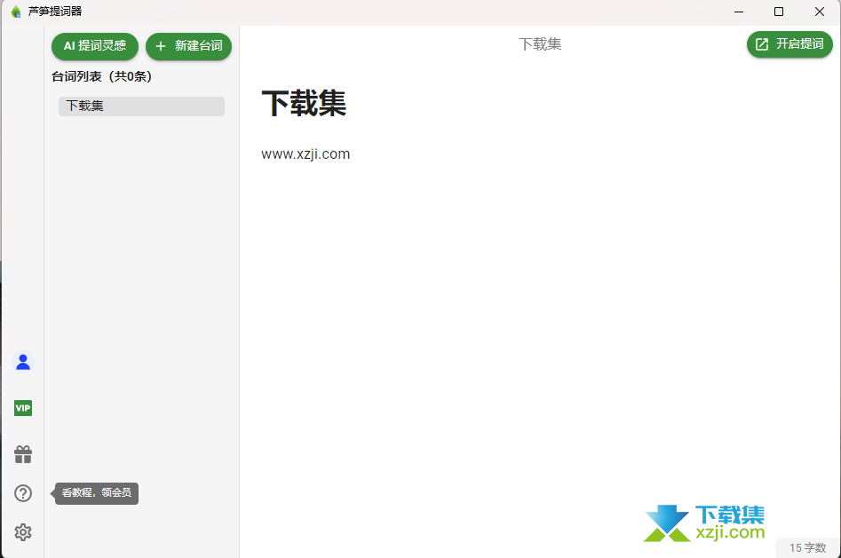
Task: Minimize the 芦笋提词器 window
Action: (739, 12)
